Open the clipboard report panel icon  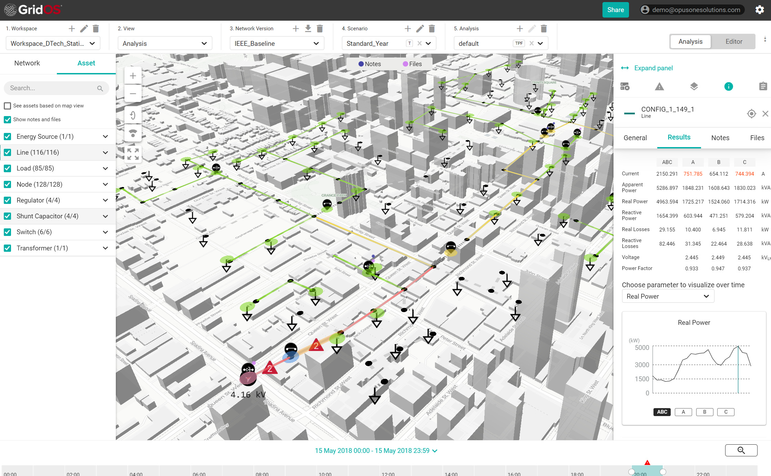click(763, 86)
